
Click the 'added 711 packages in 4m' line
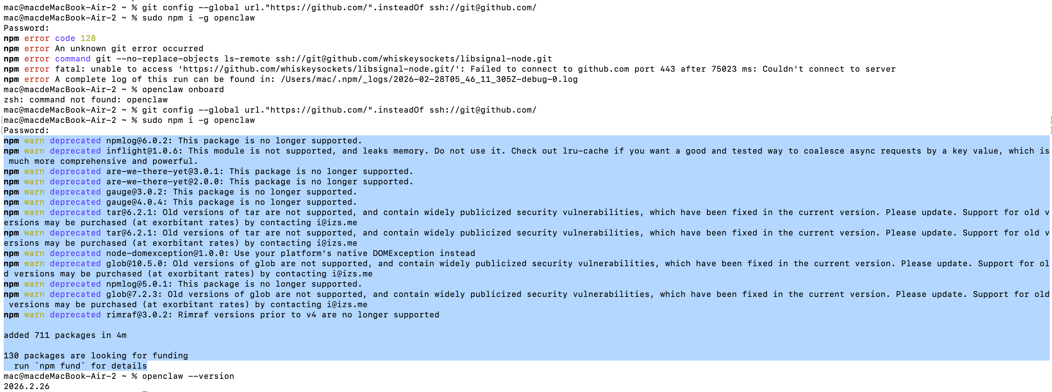click(65, 335)
